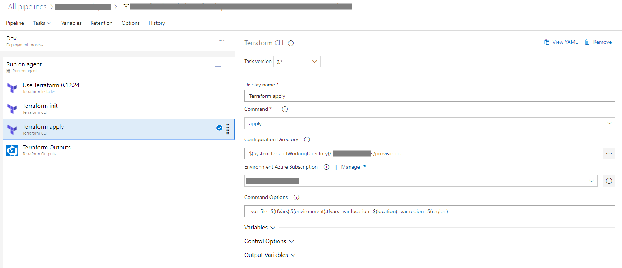Click the Display name text field
This screenshot has height=268, width=622.
click(x=429, y=96)
